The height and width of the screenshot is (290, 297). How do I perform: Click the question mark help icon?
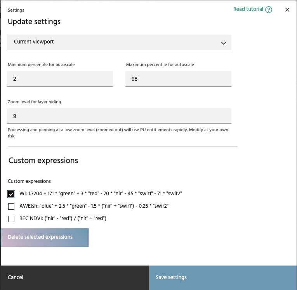269,10
